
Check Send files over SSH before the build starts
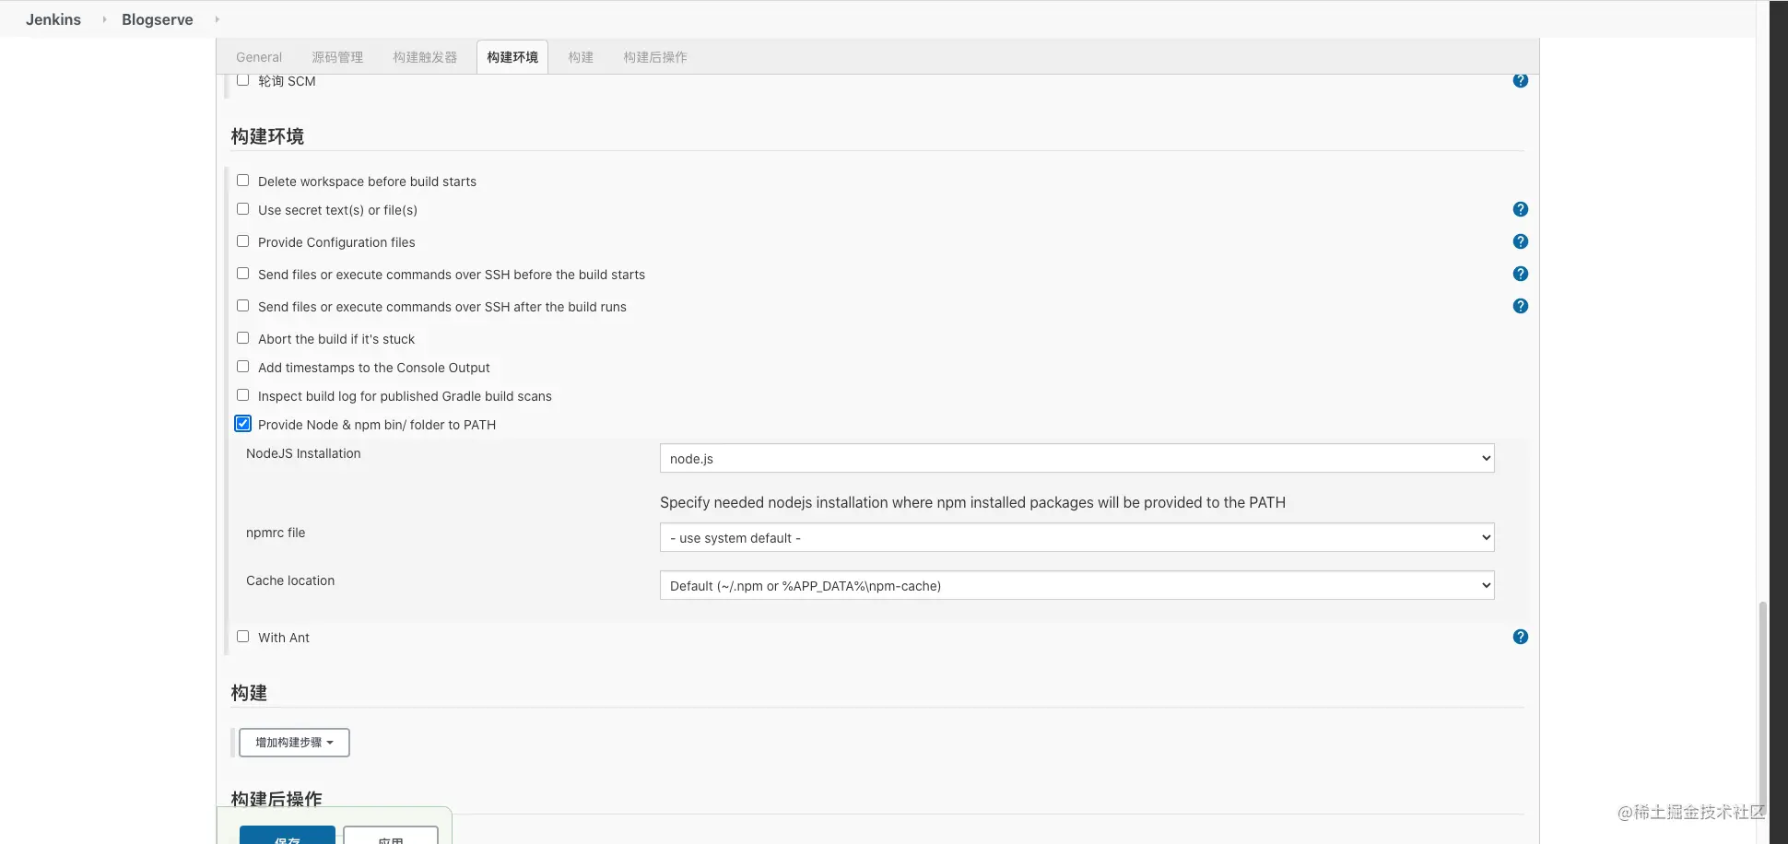coord(243,274)
